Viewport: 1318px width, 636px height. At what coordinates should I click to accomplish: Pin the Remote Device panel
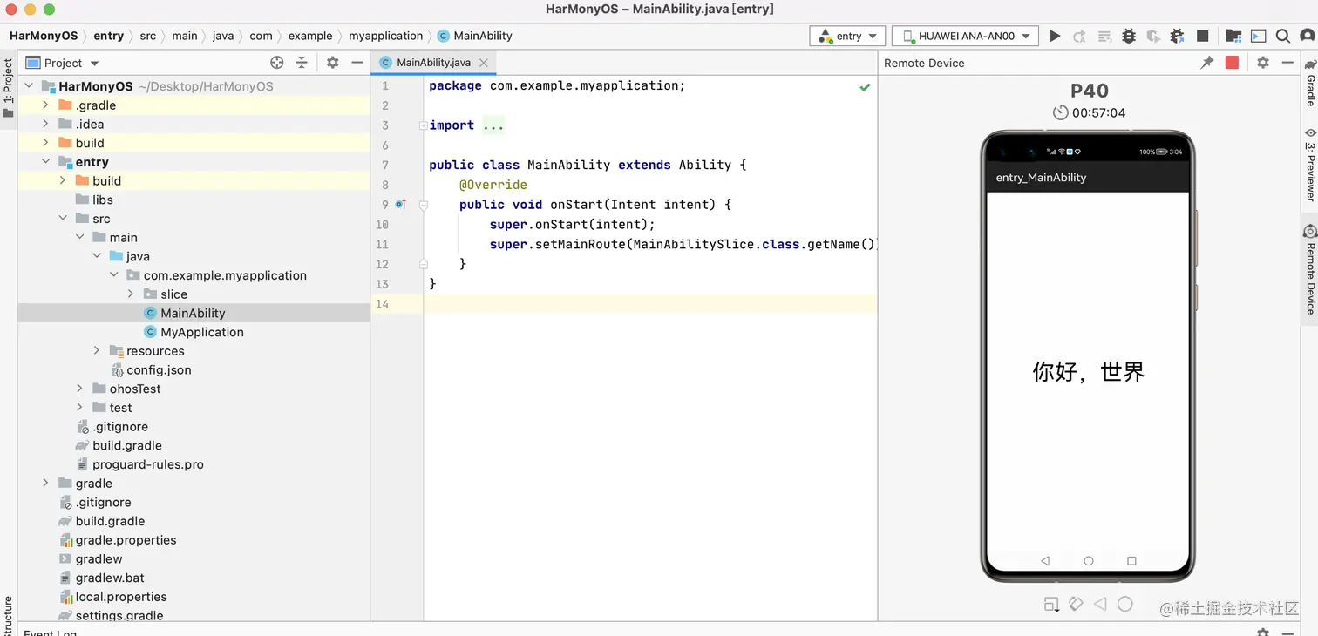coord(1207,63)
